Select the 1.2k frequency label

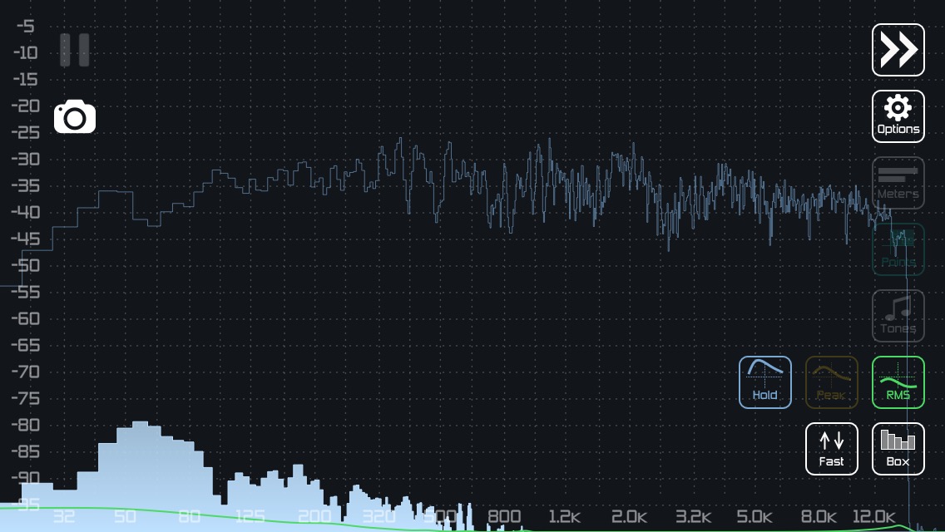[x=565, y=516]
